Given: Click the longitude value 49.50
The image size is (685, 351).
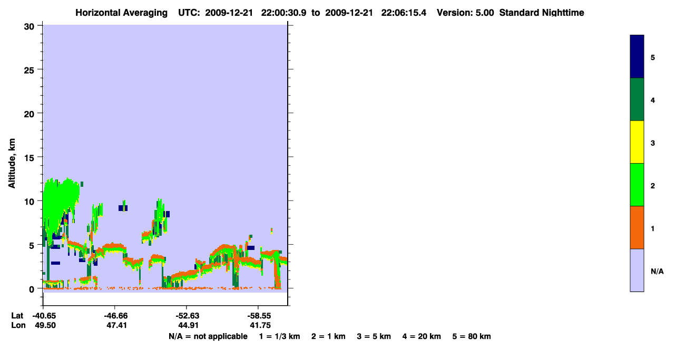Looking at the screenshot, I should coord(45,325).
